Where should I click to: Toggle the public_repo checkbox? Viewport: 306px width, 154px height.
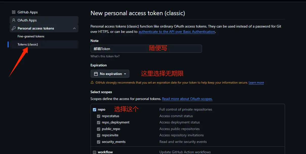(98, 129)
